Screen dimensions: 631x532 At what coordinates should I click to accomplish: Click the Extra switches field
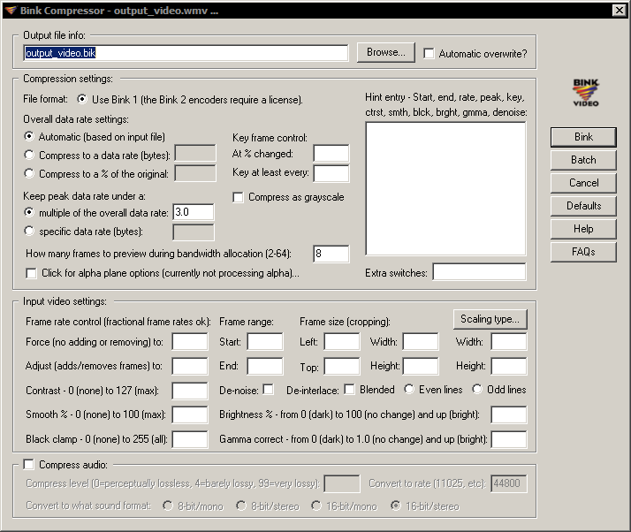tap(479, 272)
